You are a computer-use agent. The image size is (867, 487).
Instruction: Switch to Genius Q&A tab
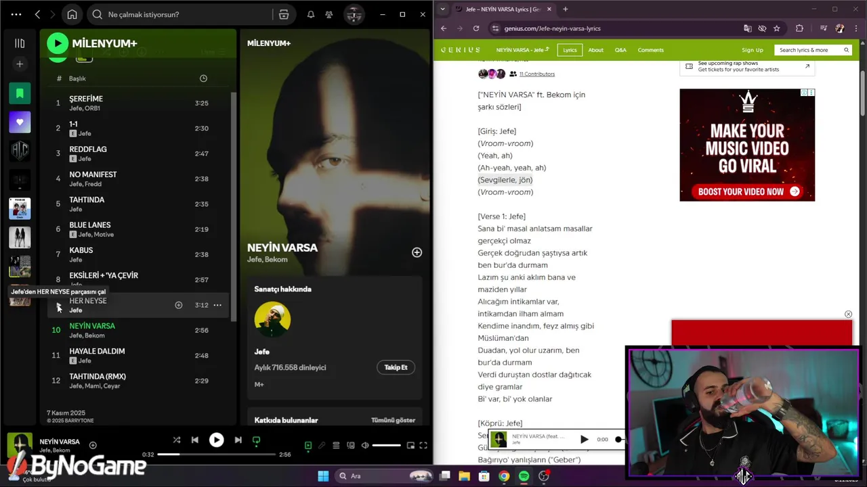click(x=620, y=50)
